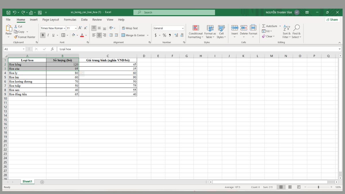Adjust the zoom slider in status bar
Screen dimensions: 345x194
pyautogui.click(x=318, y=187)
